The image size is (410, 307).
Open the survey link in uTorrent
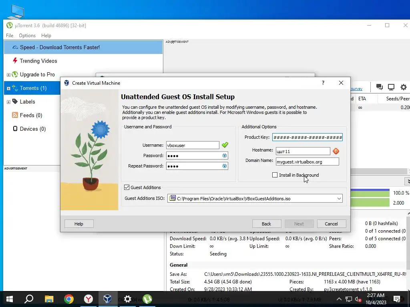pos(357,89)
